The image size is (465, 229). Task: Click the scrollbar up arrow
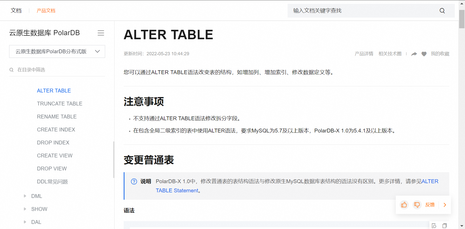tap(462, 4)
